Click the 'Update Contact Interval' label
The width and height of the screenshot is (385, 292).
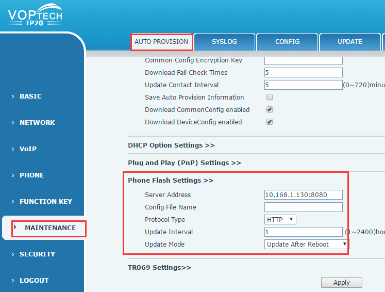(182, 85)
